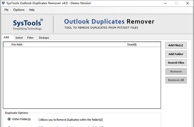Open the Help menu
This screenshot has width=194, height=127.
click(32, 10)
